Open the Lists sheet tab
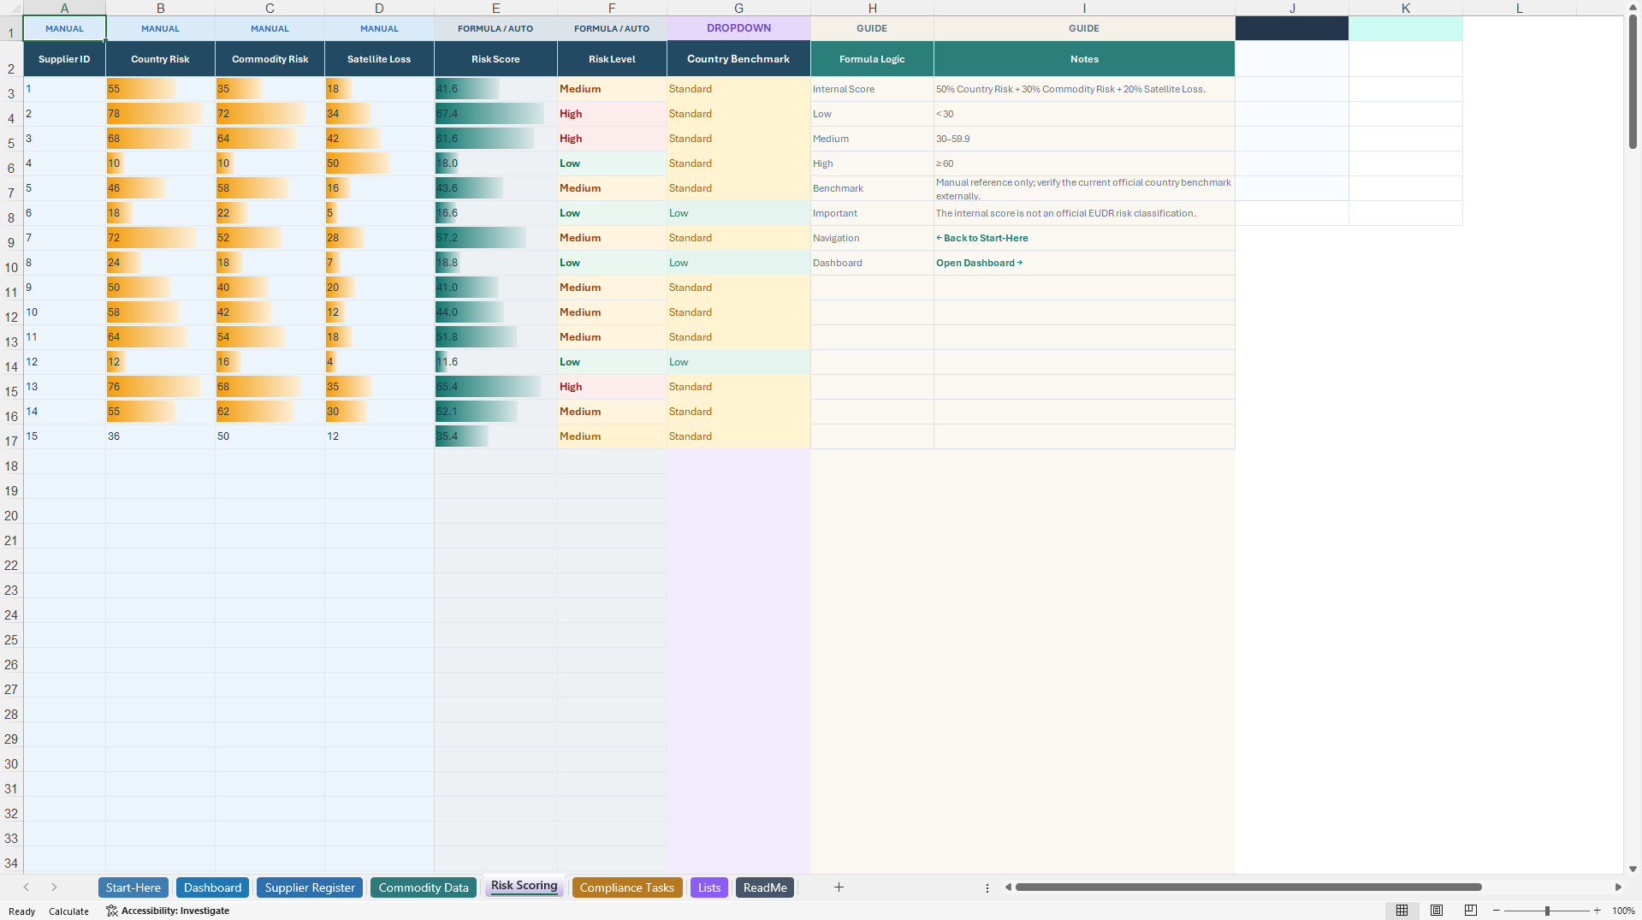The image size is (1642, 920). coord(709,887)
